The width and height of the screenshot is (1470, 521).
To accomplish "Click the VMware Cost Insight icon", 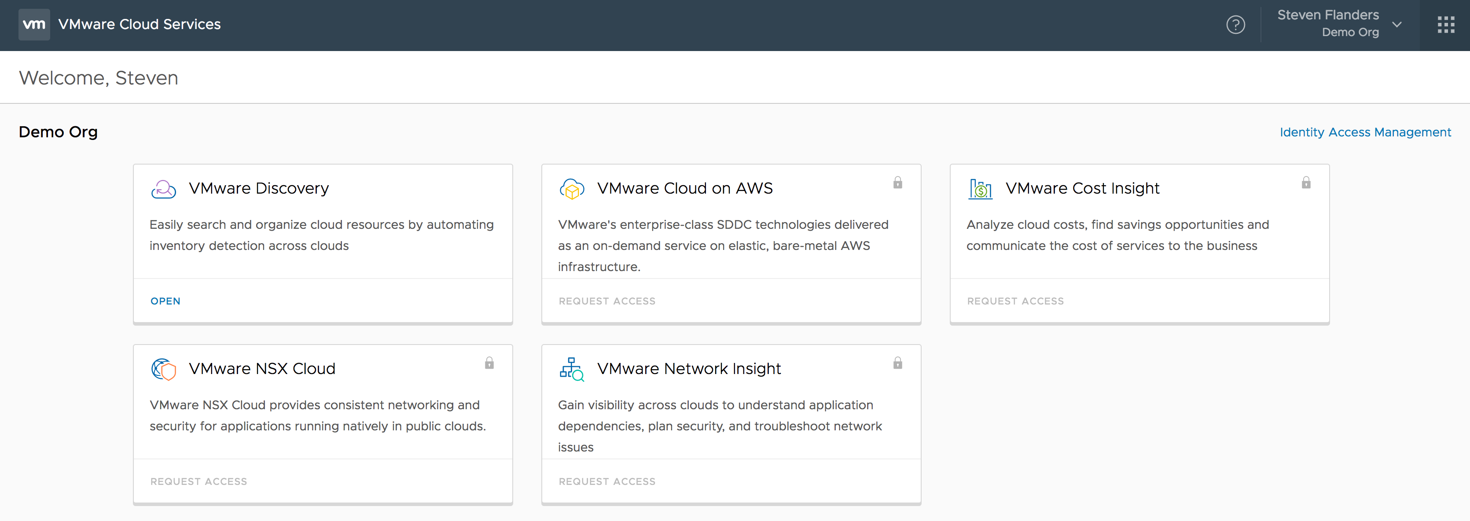I will pyautogui.click(x=981, y=189).
